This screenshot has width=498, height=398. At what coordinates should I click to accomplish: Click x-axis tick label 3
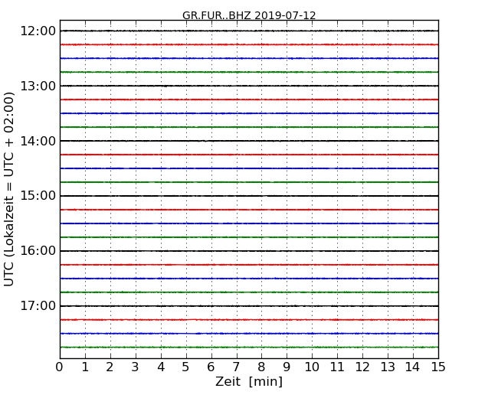[136, 367]
